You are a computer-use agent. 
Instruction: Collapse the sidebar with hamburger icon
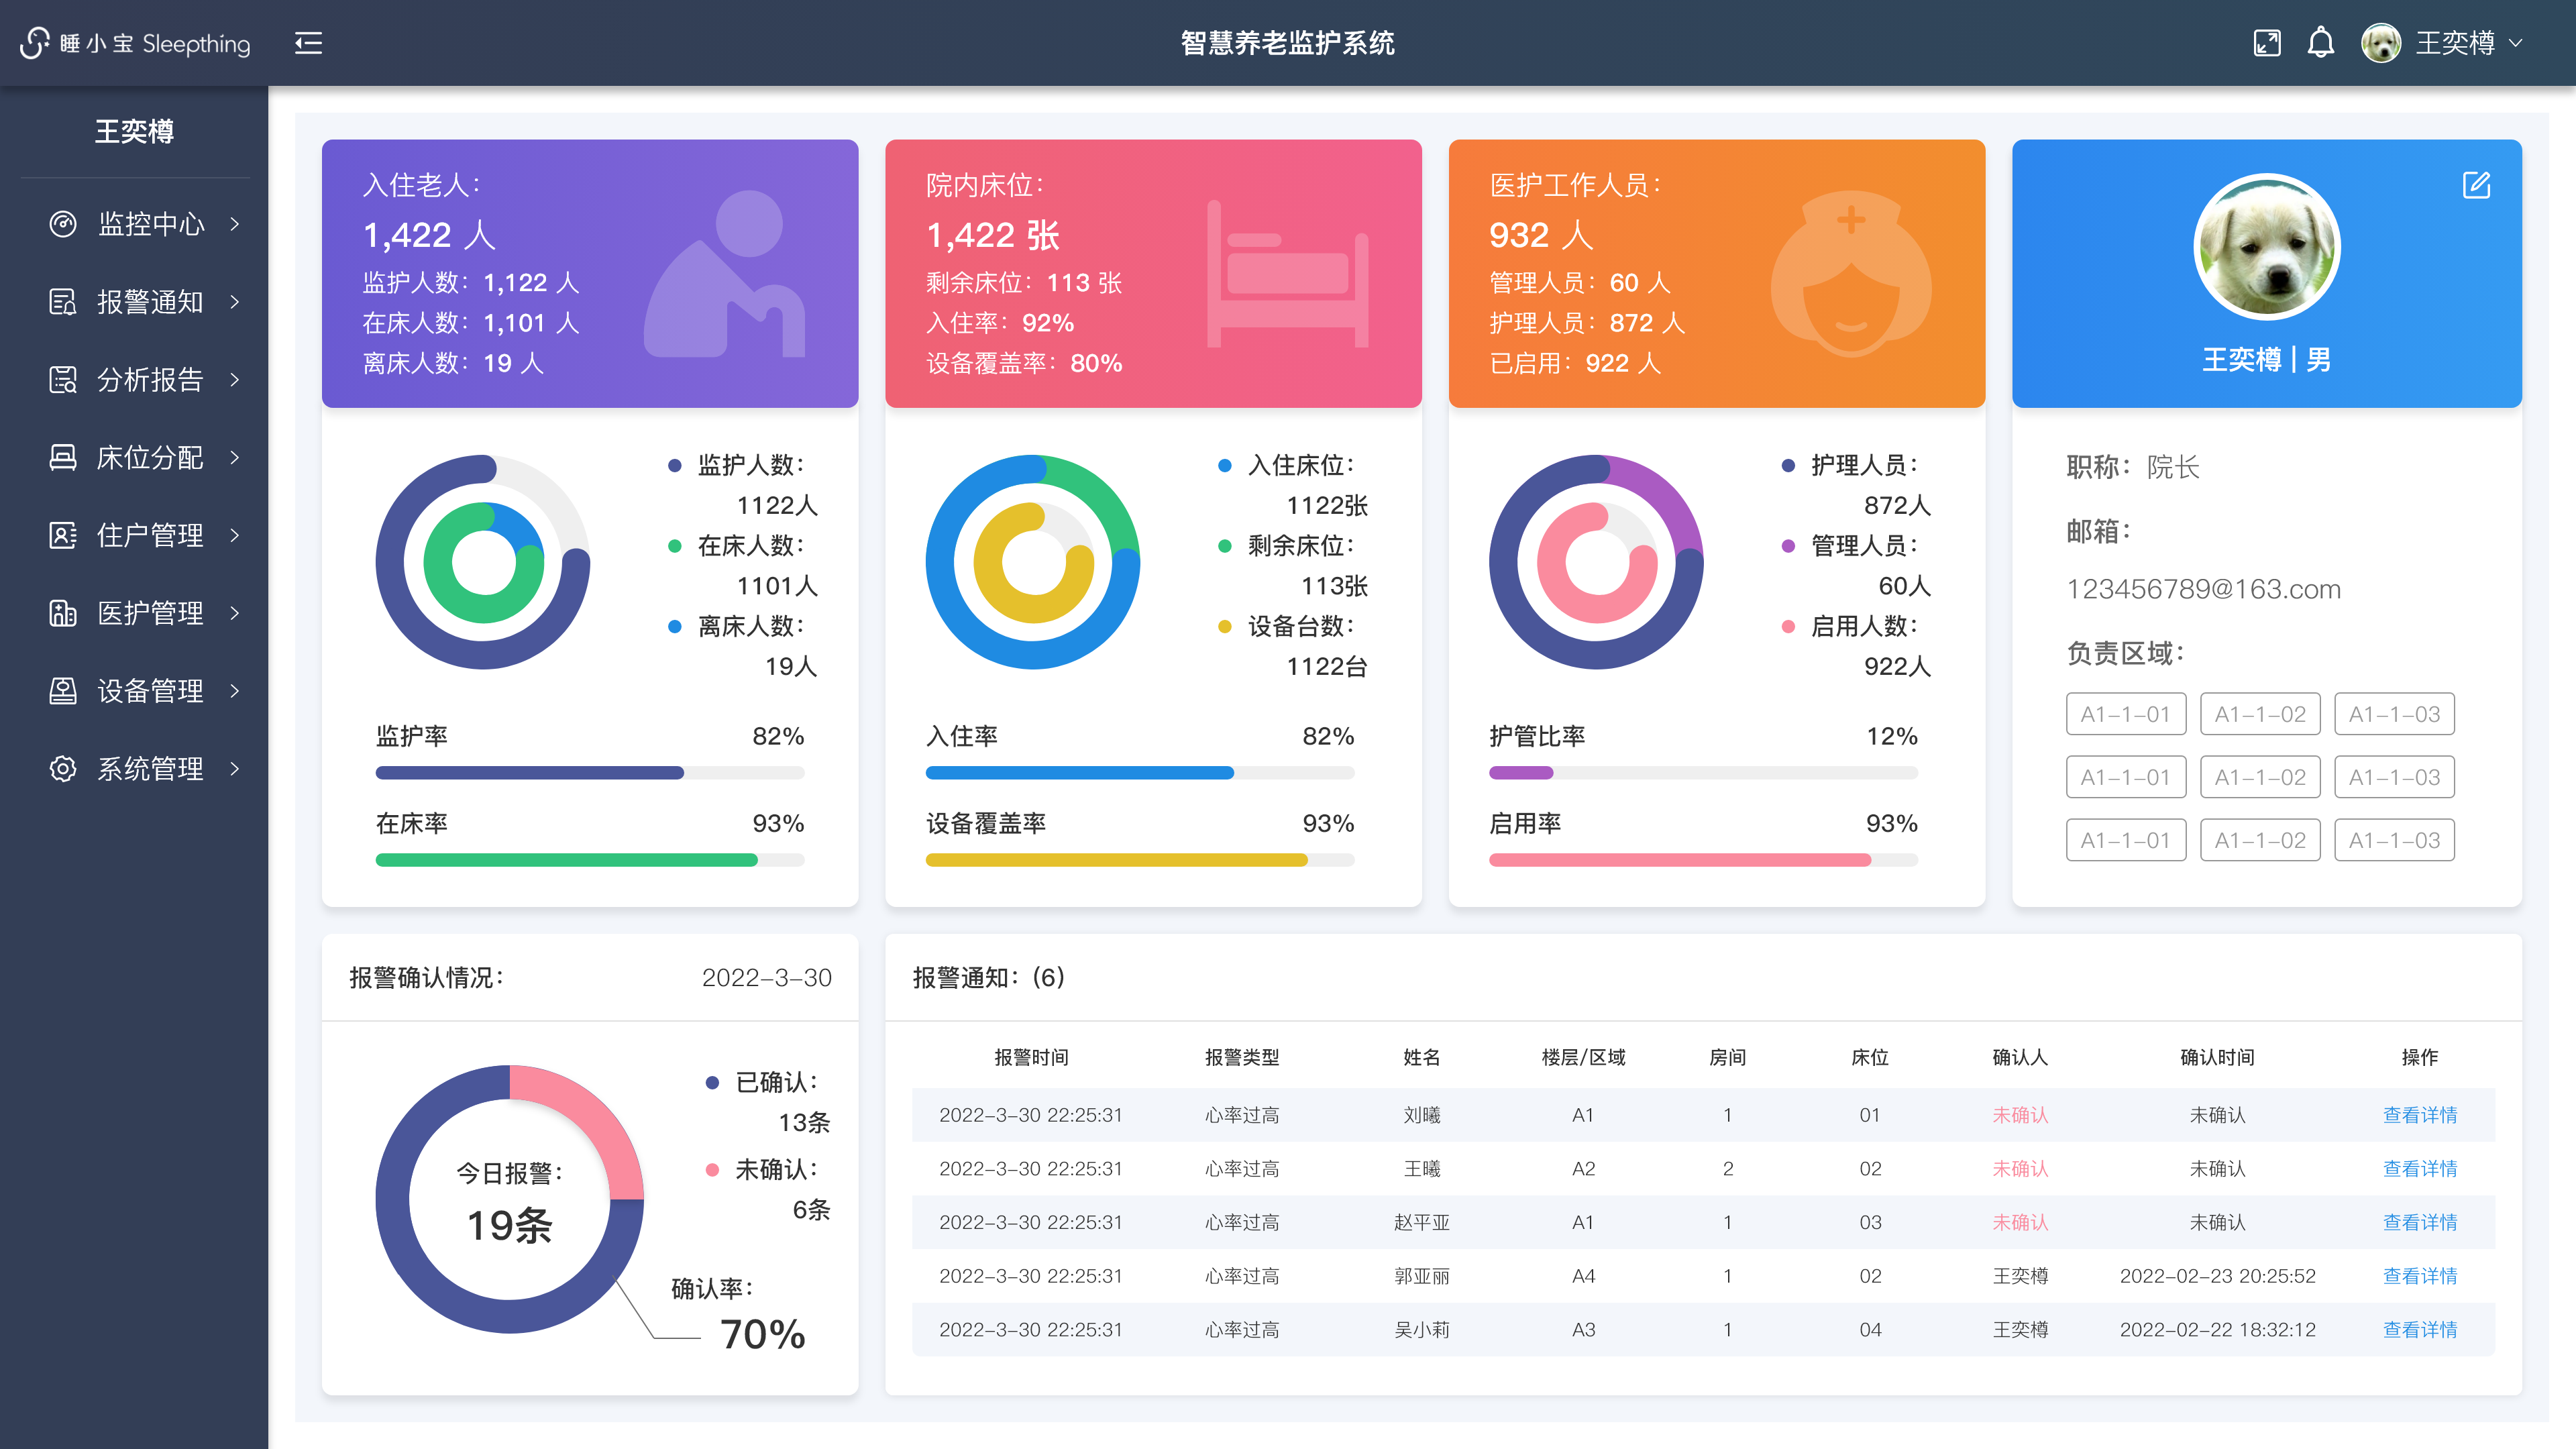(308, 43)
